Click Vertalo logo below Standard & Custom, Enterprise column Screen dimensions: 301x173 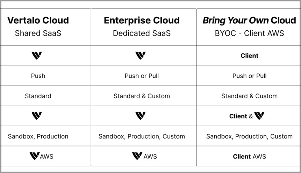140,116
